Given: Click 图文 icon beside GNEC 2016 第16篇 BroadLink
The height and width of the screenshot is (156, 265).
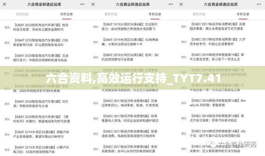Looking at the screenshot, I should [184, 103].
